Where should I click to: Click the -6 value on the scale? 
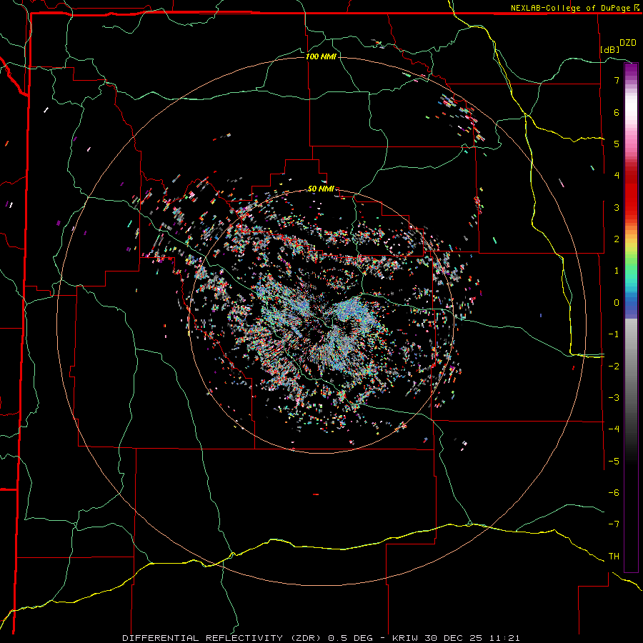[x=614, y=492]
